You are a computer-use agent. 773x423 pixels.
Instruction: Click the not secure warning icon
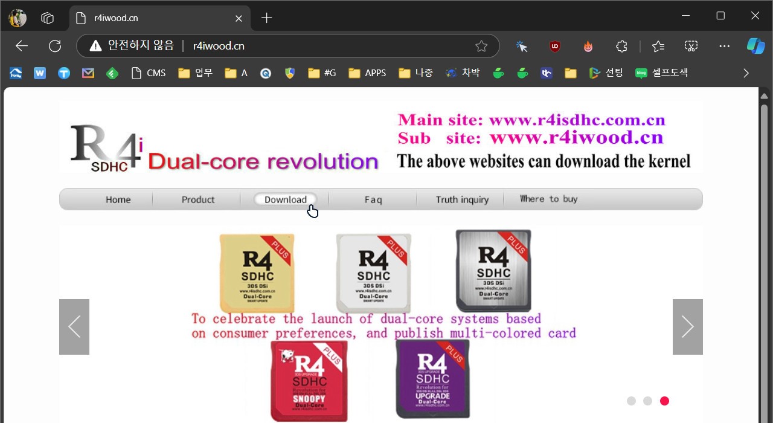coord(95,46)
